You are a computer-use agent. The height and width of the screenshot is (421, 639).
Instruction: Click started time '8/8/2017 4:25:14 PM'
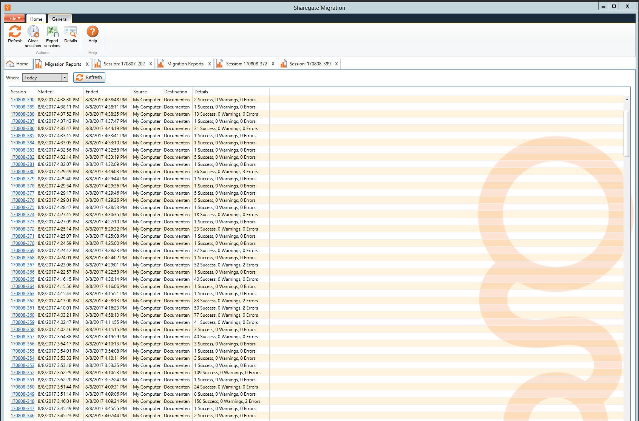pos(59,229)
